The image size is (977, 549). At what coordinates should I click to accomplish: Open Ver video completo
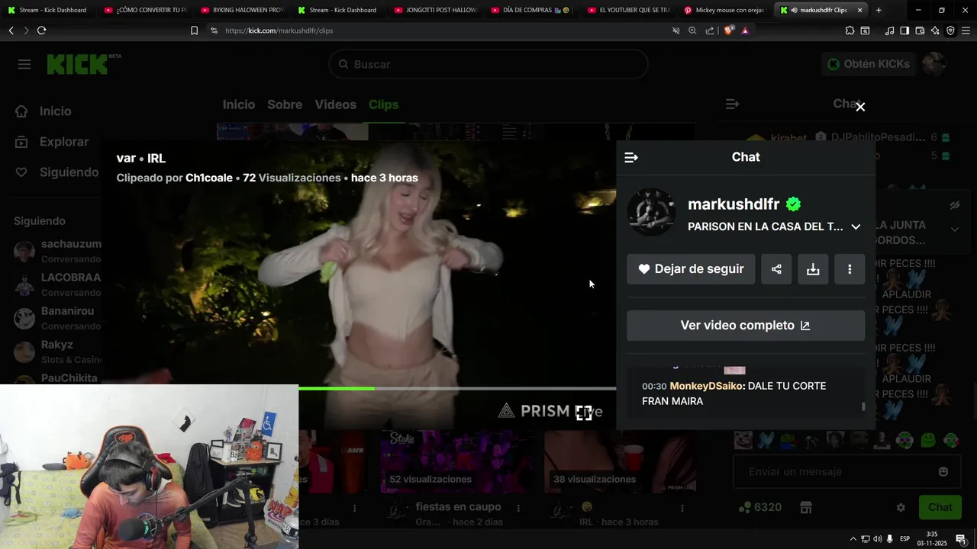click(x=746, y=326)
